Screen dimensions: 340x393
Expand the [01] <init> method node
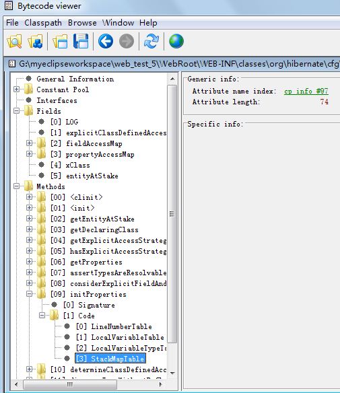(30, 208)
